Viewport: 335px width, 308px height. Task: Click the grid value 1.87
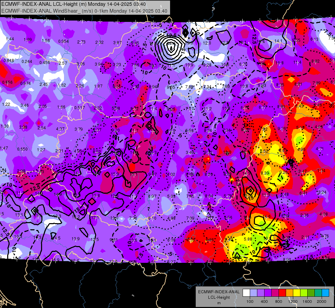[98, 86]
